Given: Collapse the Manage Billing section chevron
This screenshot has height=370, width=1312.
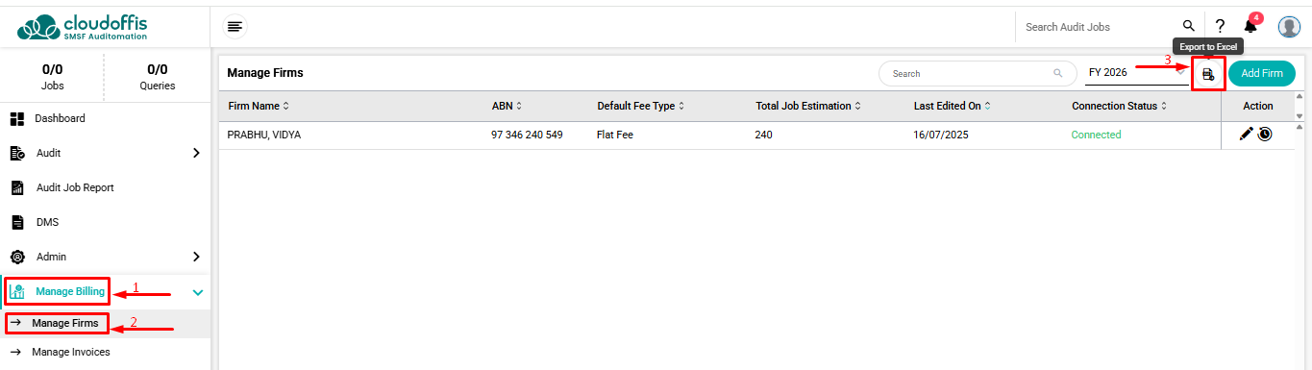Looking at the screenshot, I should (197, 292).
